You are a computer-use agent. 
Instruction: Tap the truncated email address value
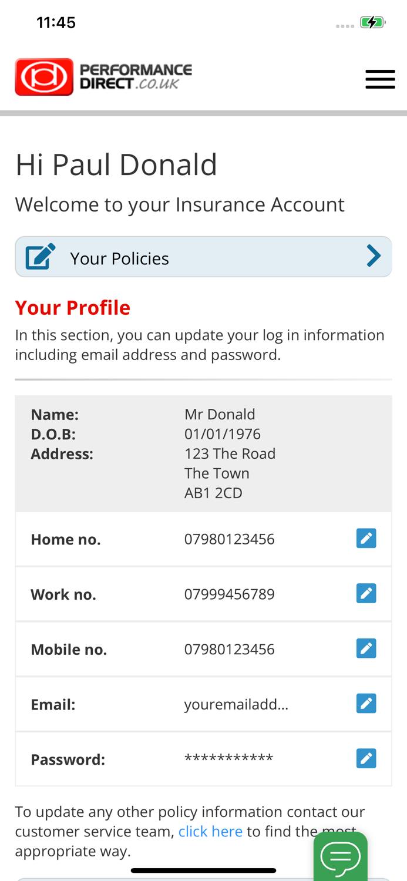pyautogui.click(x=236, y=704)
